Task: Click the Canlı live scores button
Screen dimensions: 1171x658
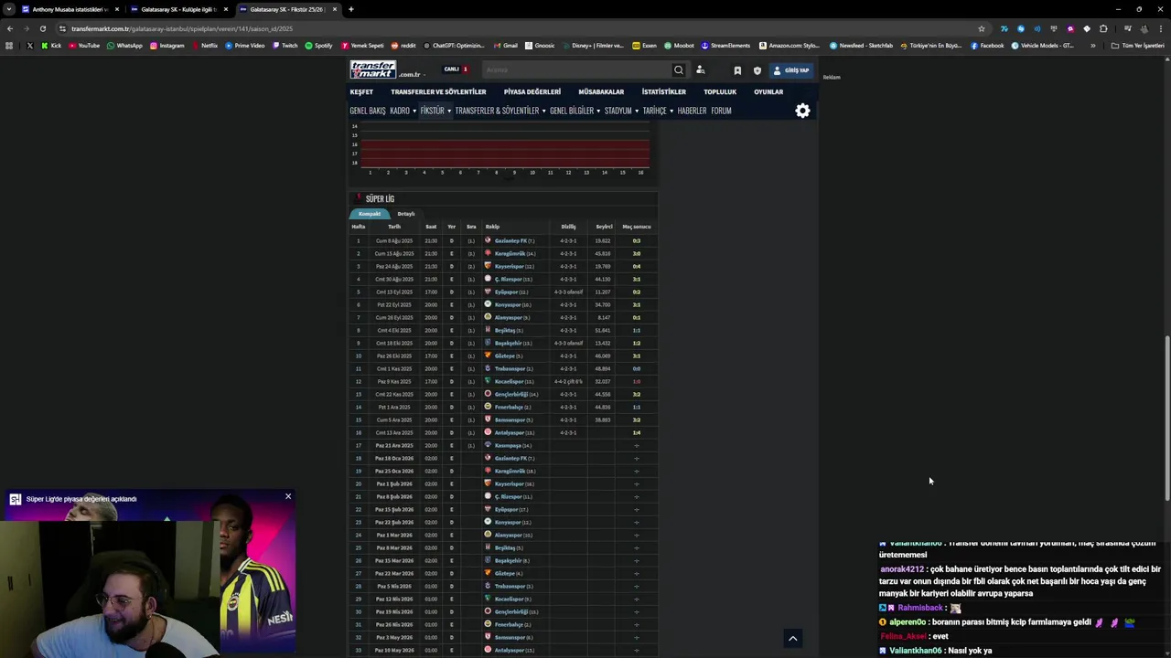Action: coord(456,69)
